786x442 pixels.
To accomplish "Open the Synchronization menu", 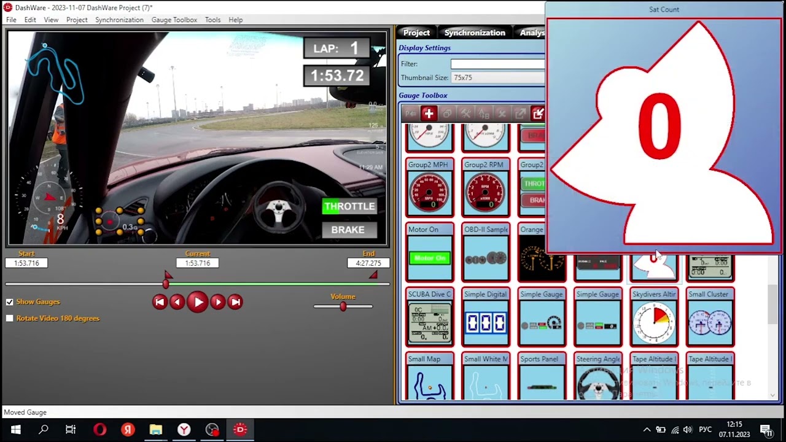I will pos(119,20).
